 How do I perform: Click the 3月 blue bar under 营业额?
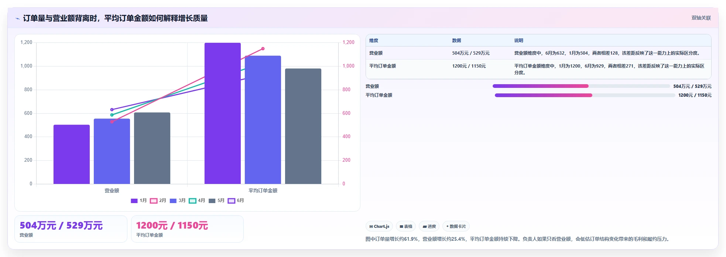pos(112,151)
